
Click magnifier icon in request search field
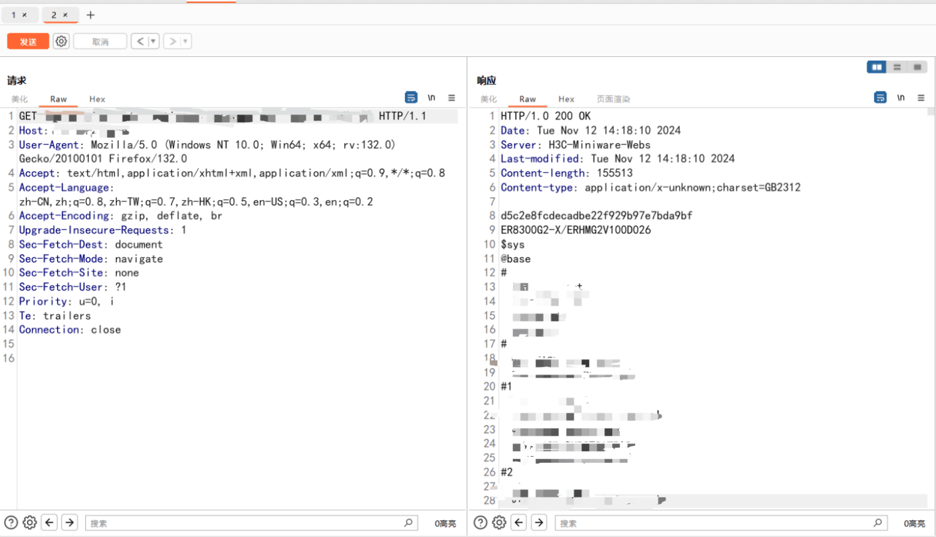point(408,523)
